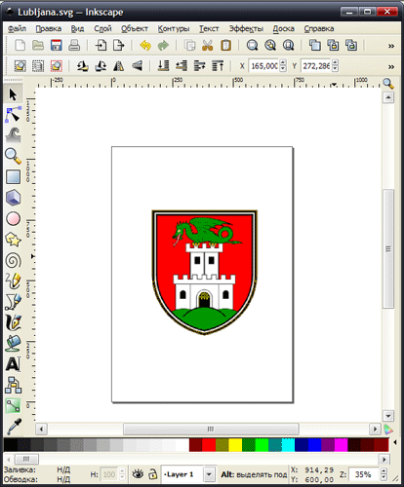Select the Paint bucket fill tool
Screen dimensions: 404x487
pos(13,344)
